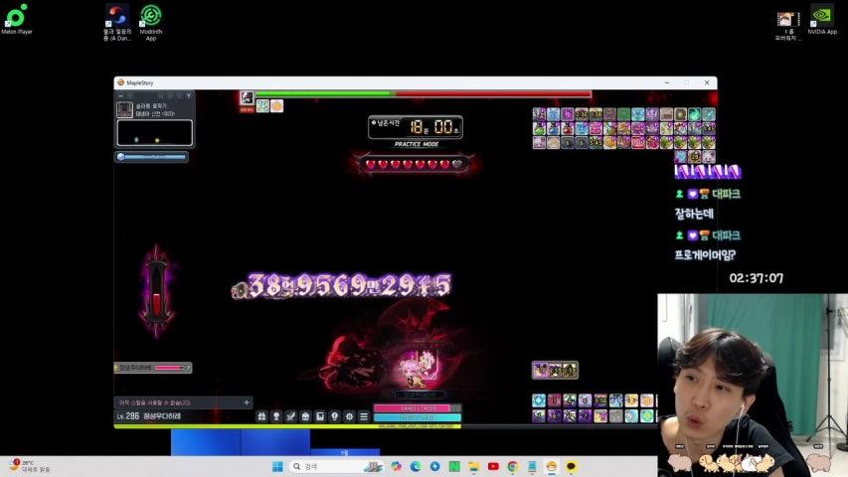The height and width of the screenshot is (477, 848).
Task: Click the blue gauge bar under the minimap
Action: (x=152, y=157)
